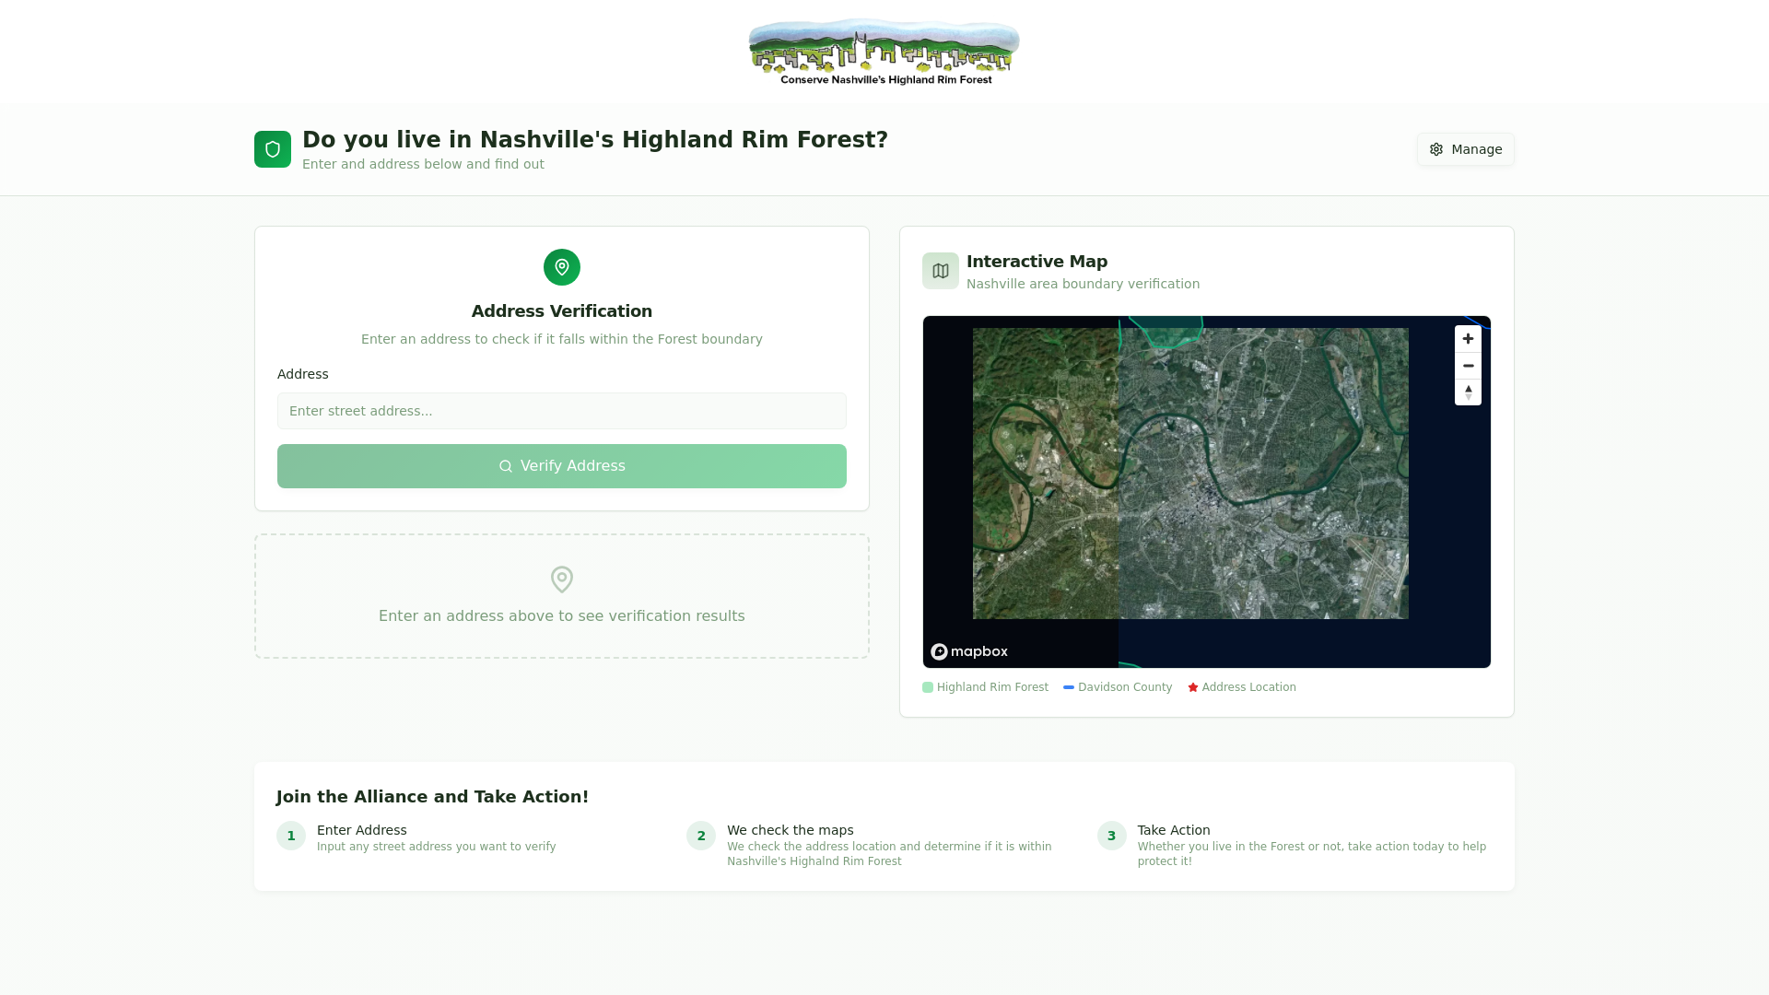Click 'Enter and address below and find out' subtitle
This screenshot has width=1769, height=995.
click(423, 164)
